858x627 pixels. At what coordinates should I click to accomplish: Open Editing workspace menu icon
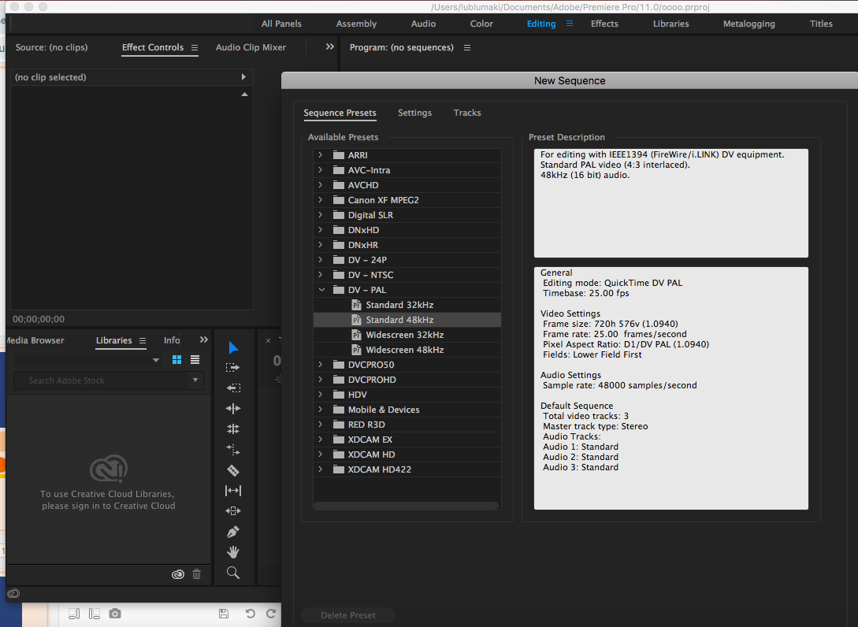click(570, 24)
